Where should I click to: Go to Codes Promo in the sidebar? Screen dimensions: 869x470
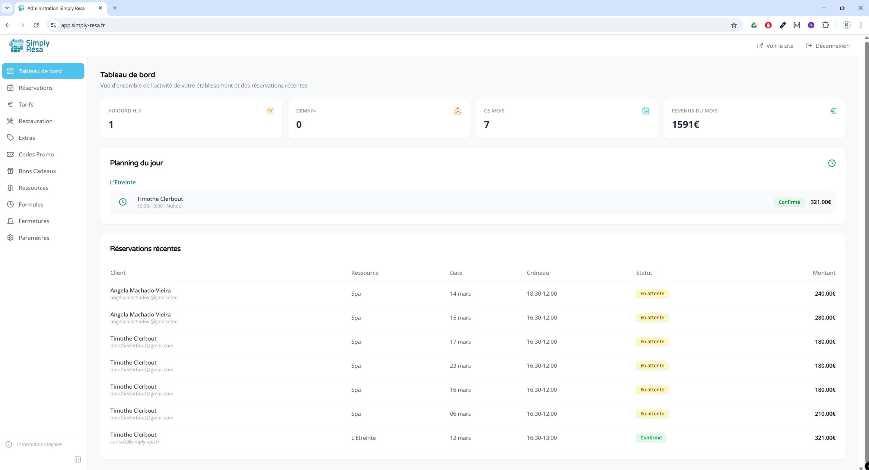[x=36, y=154]
